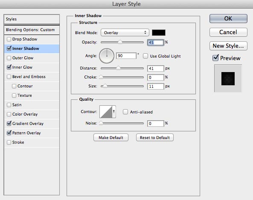Select the Satin style label

click(x=17, y=105)
